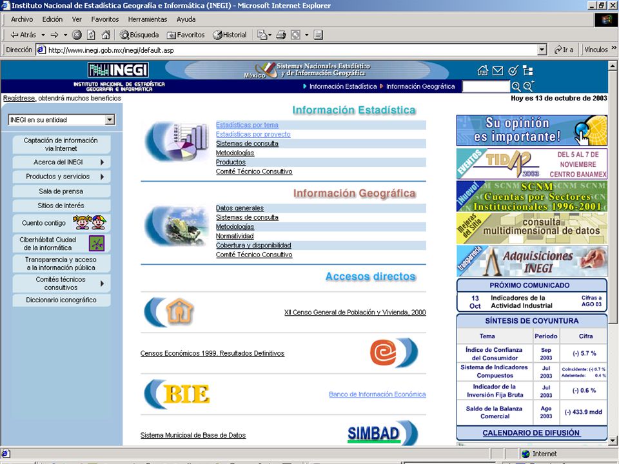Open the SCNM Cuentas por Sectores banner

point(532,196)
